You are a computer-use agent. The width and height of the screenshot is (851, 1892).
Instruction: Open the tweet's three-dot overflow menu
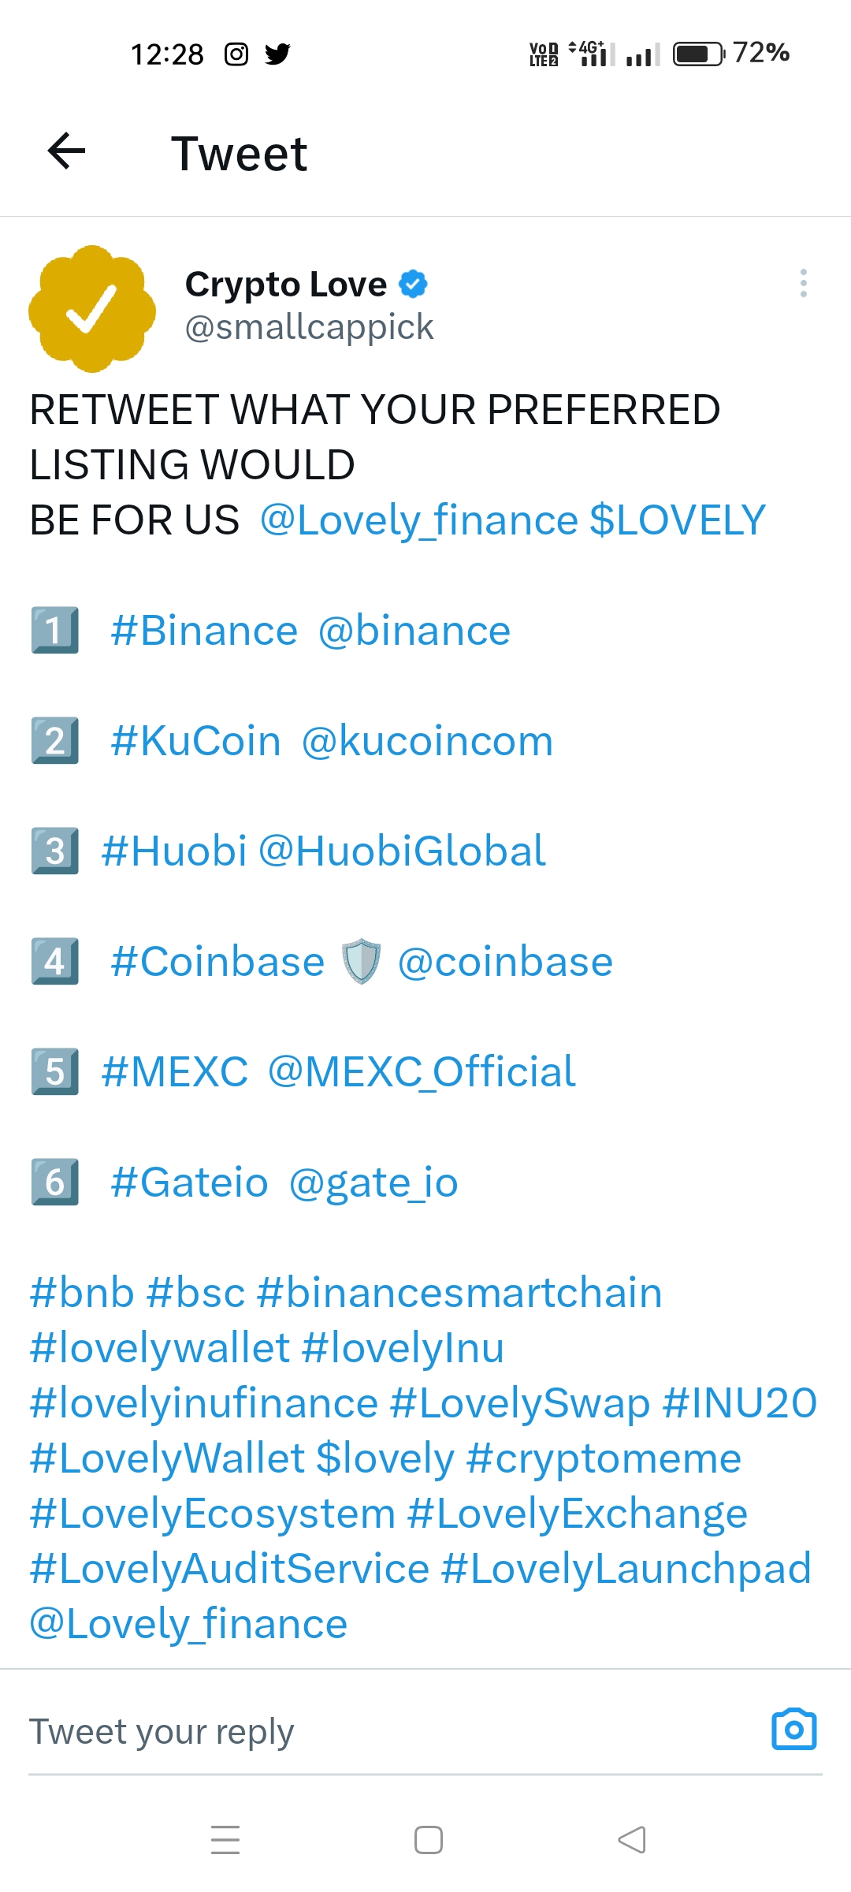[803, 283]
